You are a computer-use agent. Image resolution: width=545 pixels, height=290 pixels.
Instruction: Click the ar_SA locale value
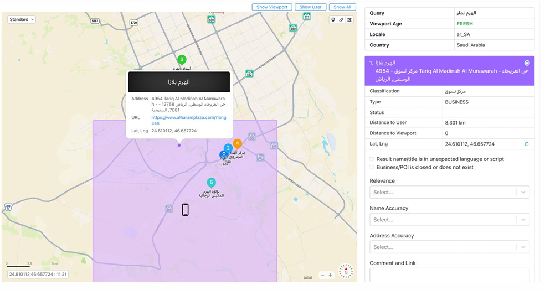point(464,34)
